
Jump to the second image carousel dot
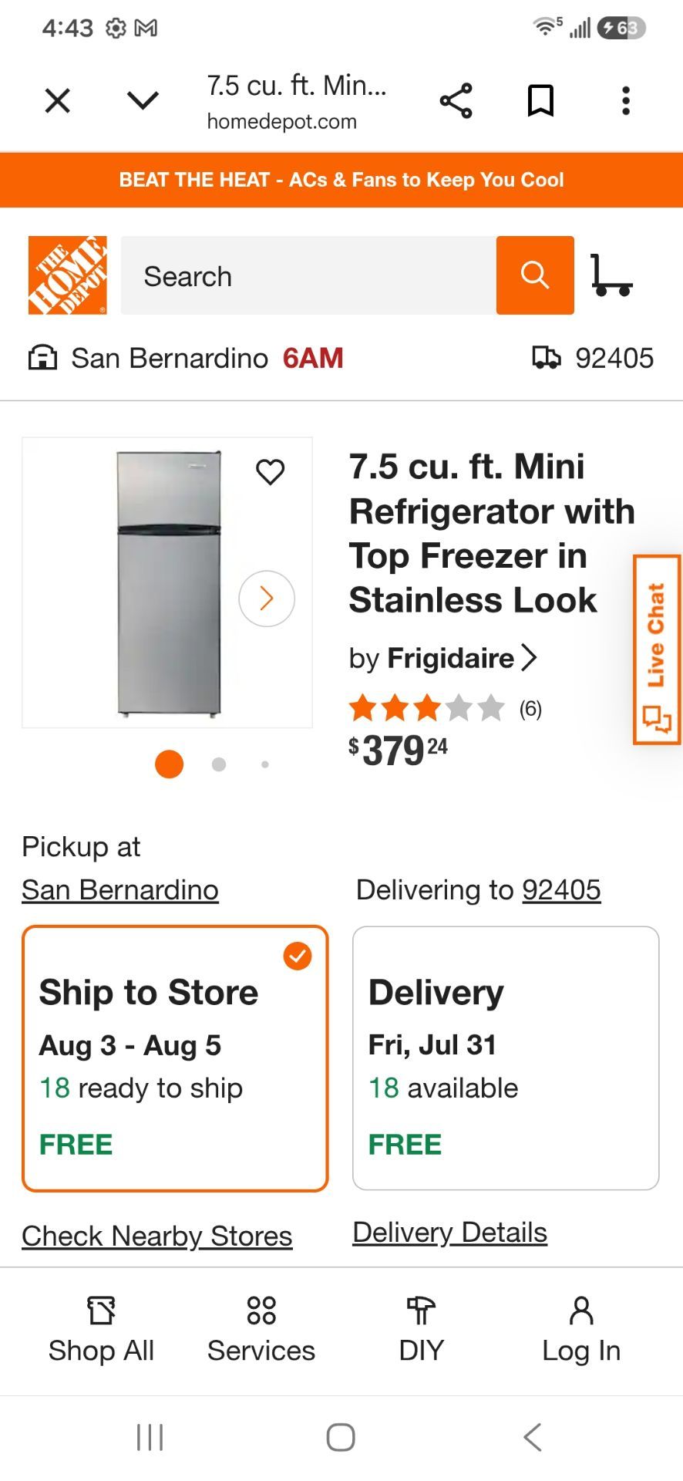(x=219, y=764)
